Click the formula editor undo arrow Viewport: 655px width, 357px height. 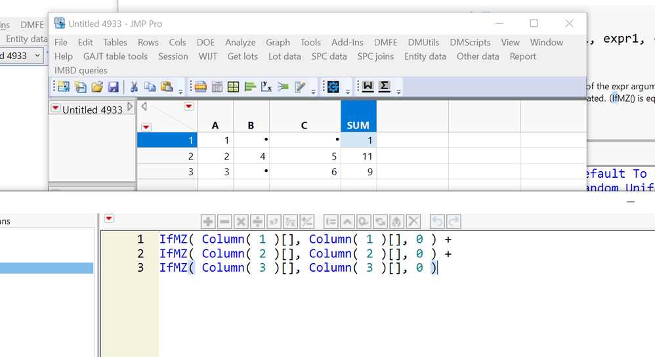[x=437, y=222]
